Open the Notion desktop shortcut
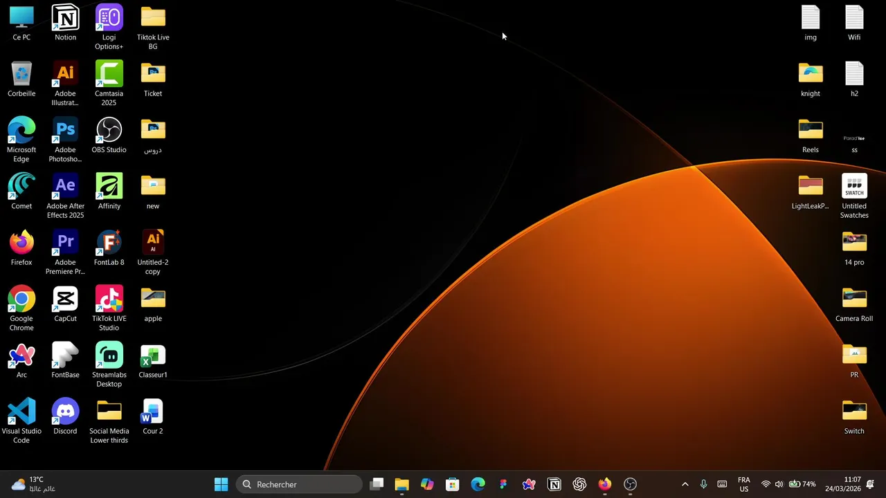Viewport: 886px width, 498px height. coord(65,24)
